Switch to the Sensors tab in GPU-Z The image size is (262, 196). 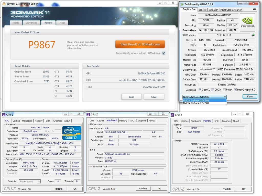pyautogui.click(x=202, y=10)
